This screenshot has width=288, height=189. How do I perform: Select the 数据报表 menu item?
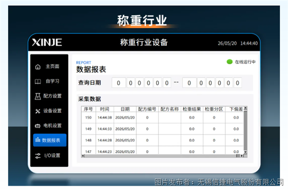click(50, 140)
